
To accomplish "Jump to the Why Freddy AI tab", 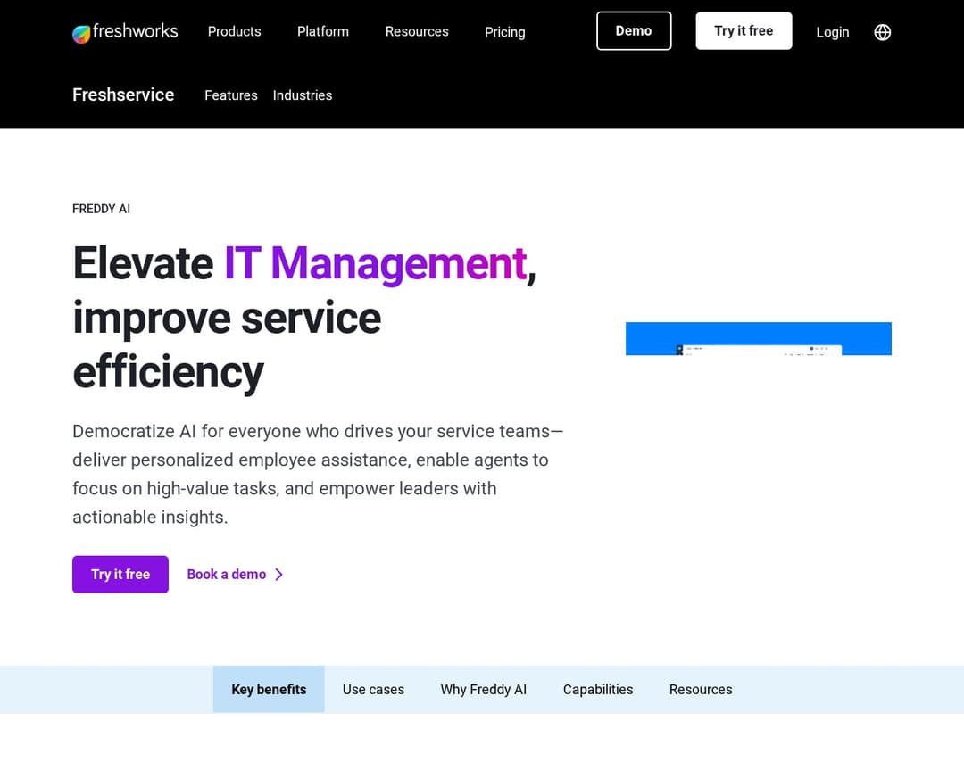I will point(483,690).
